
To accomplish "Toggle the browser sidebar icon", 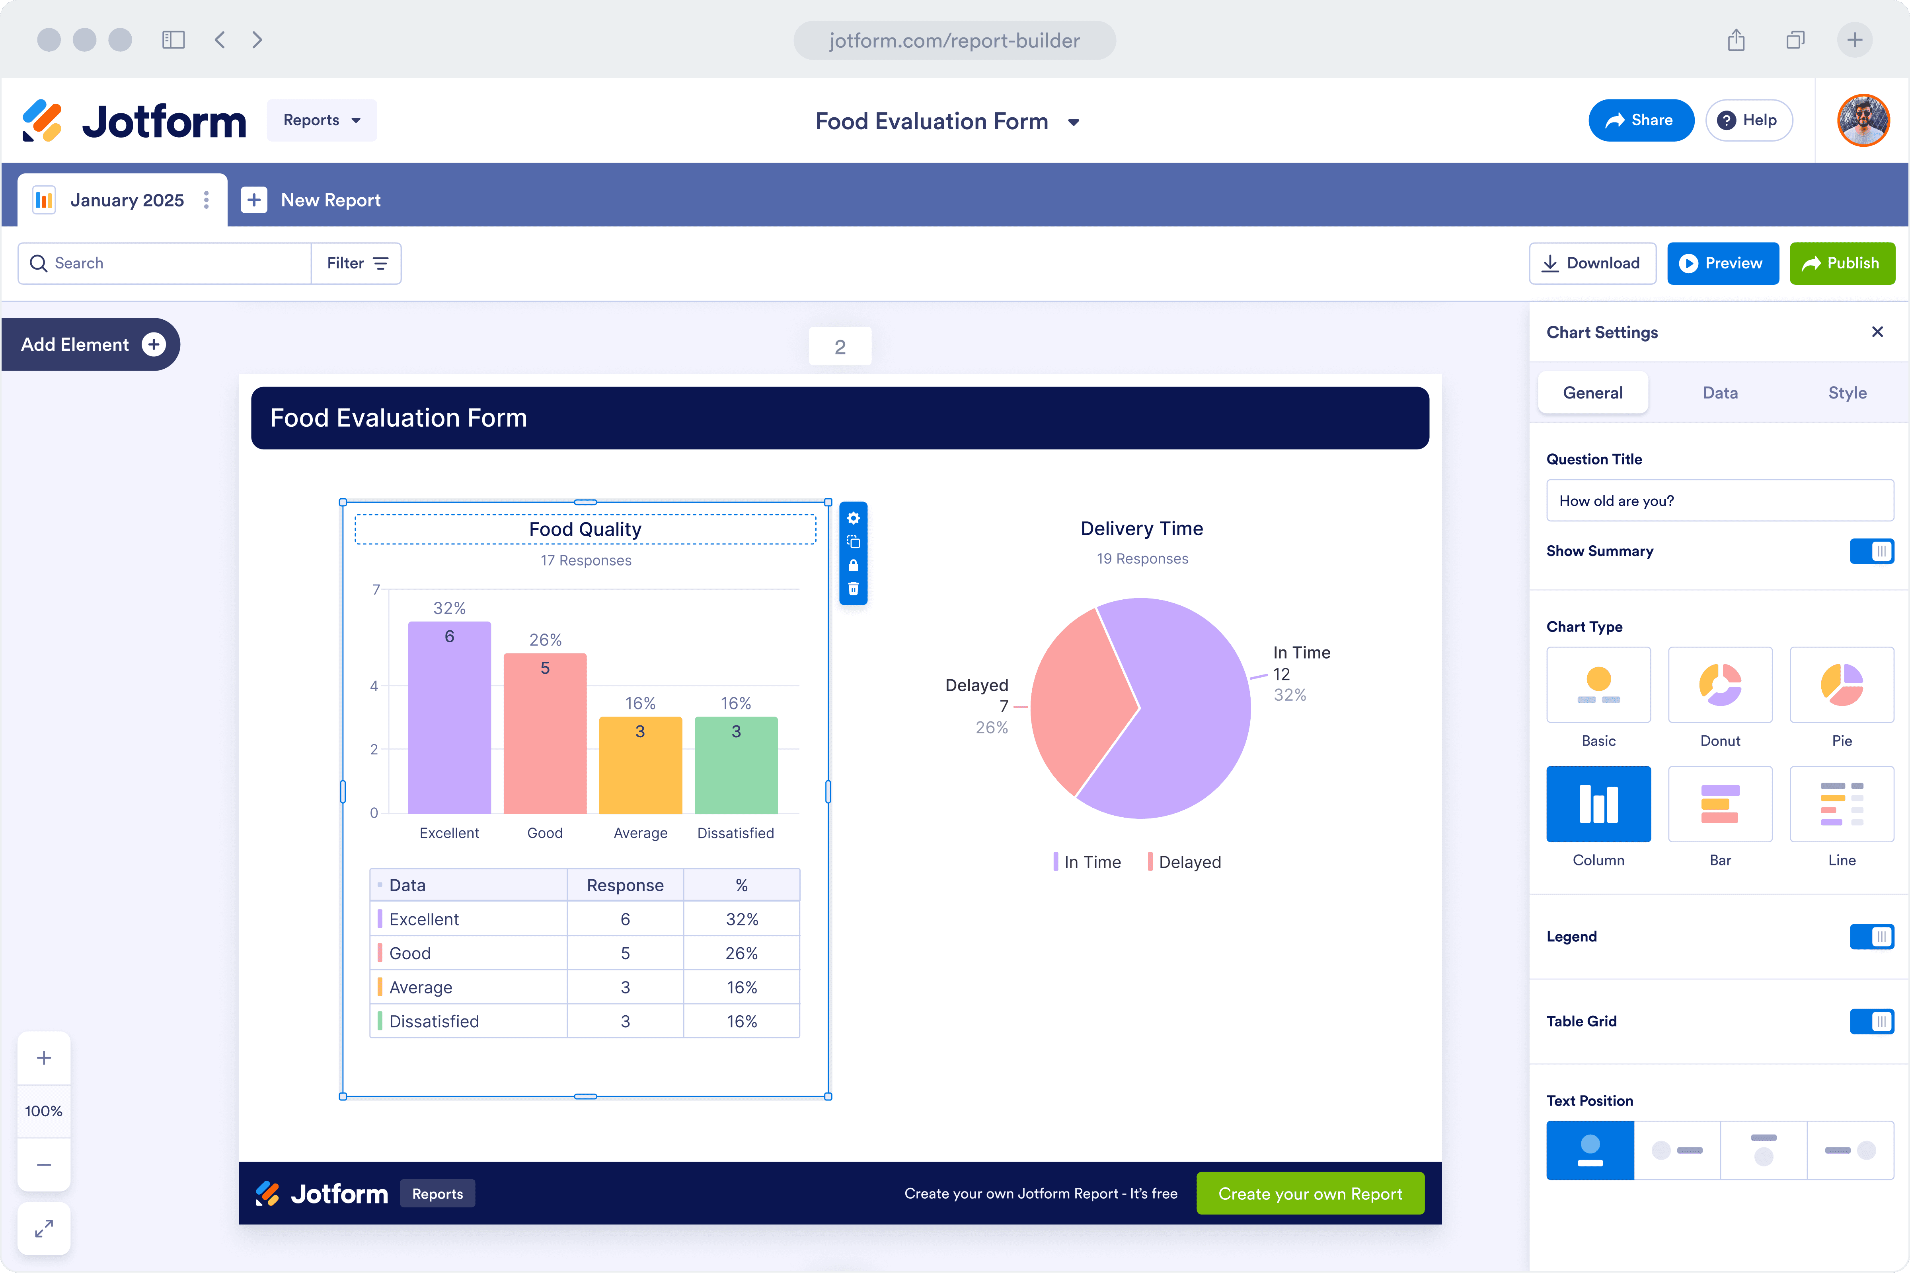I will pos(174,40).
